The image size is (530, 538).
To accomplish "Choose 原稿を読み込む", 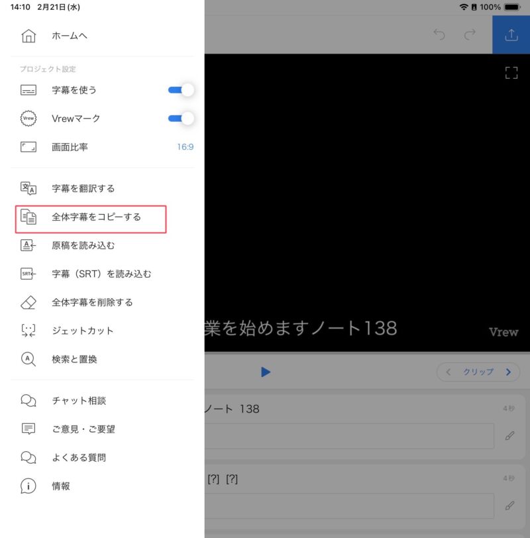I will (83, 245).
